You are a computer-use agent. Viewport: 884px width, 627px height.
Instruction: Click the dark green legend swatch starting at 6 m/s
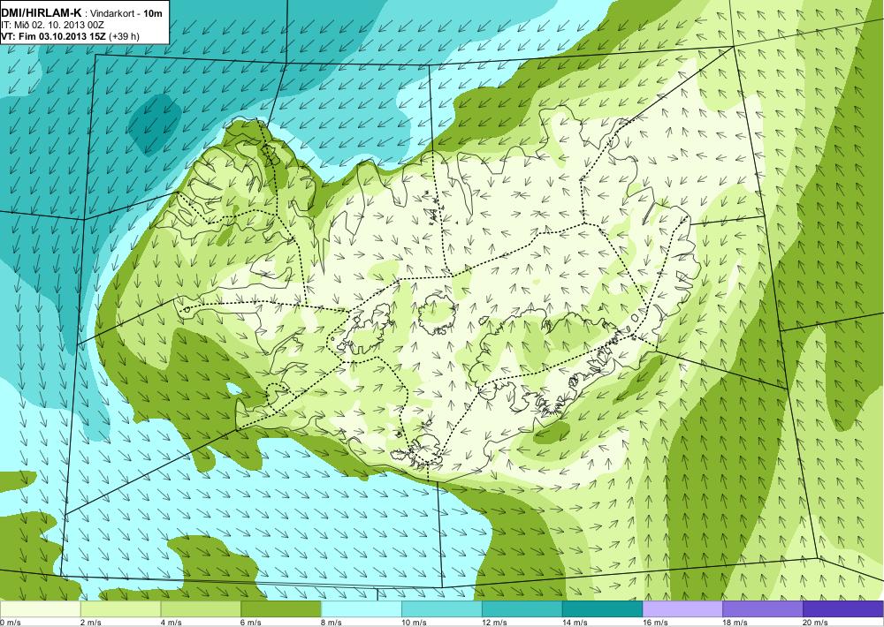[281, 609]
